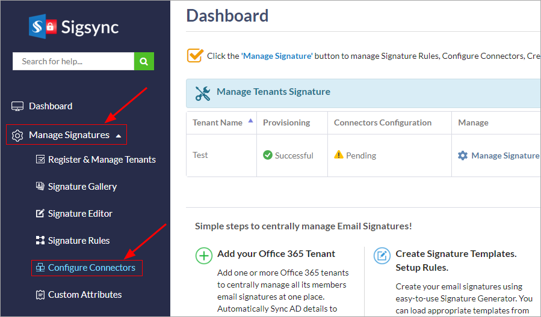Click the Signature Editor pencil icon

pyautogui.click(x=40, y=214)
